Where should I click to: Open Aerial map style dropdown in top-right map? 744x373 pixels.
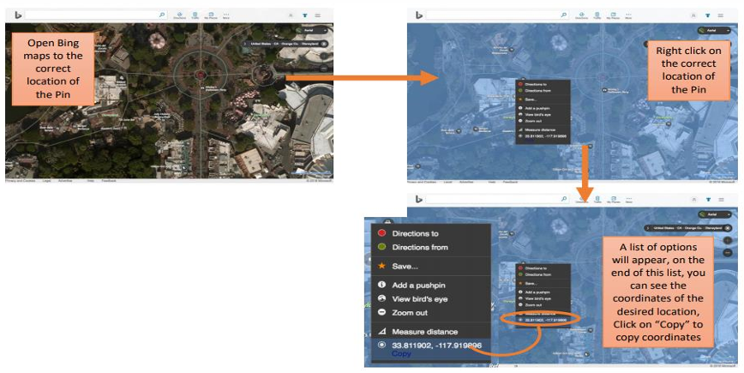[714, 30]
